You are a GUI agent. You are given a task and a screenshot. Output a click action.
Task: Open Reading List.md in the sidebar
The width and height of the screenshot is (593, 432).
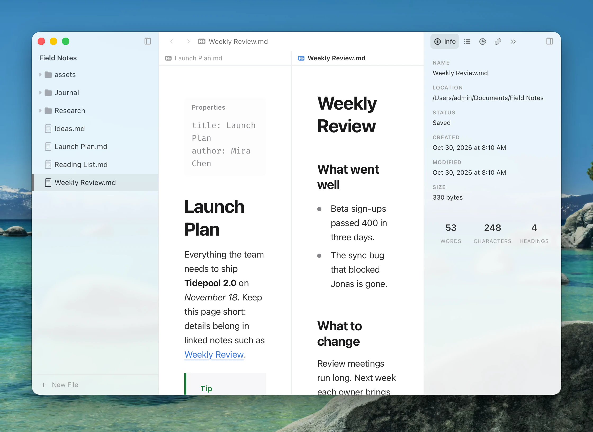pos(95,165)
